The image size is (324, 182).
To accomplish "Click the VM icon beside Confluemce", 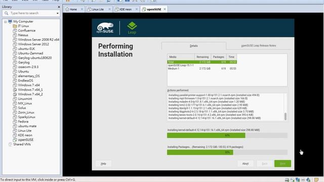I will [x=15, y=30].
